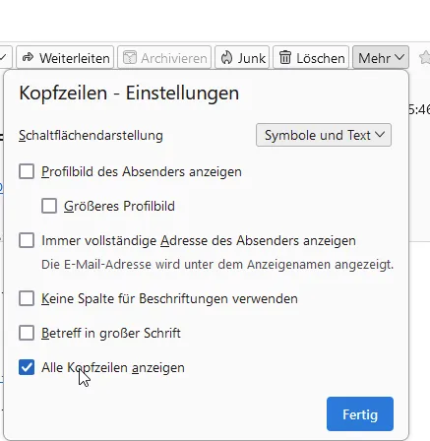Enable 'Profilbild des Absenders anzeigen' checkbox
Viewport: 430px width, 441px height.
click(x=27, y=171)
